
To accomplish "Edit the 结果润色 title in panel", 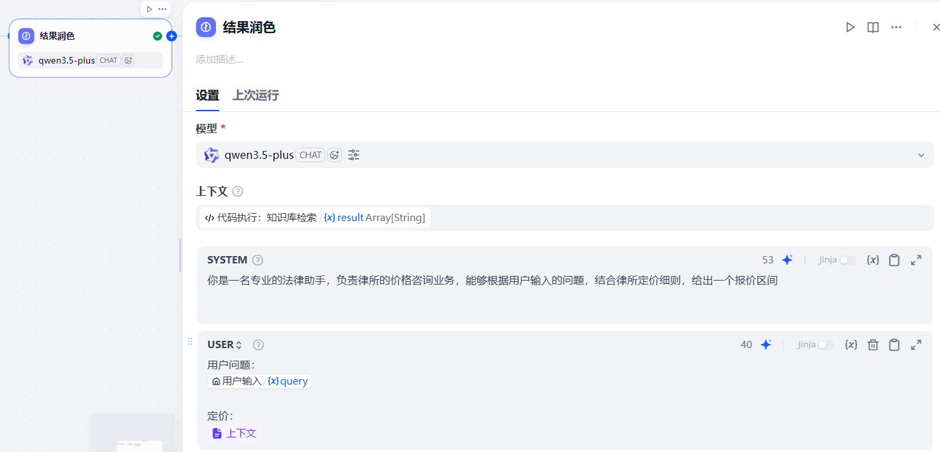I will click(x=249, y=27).
